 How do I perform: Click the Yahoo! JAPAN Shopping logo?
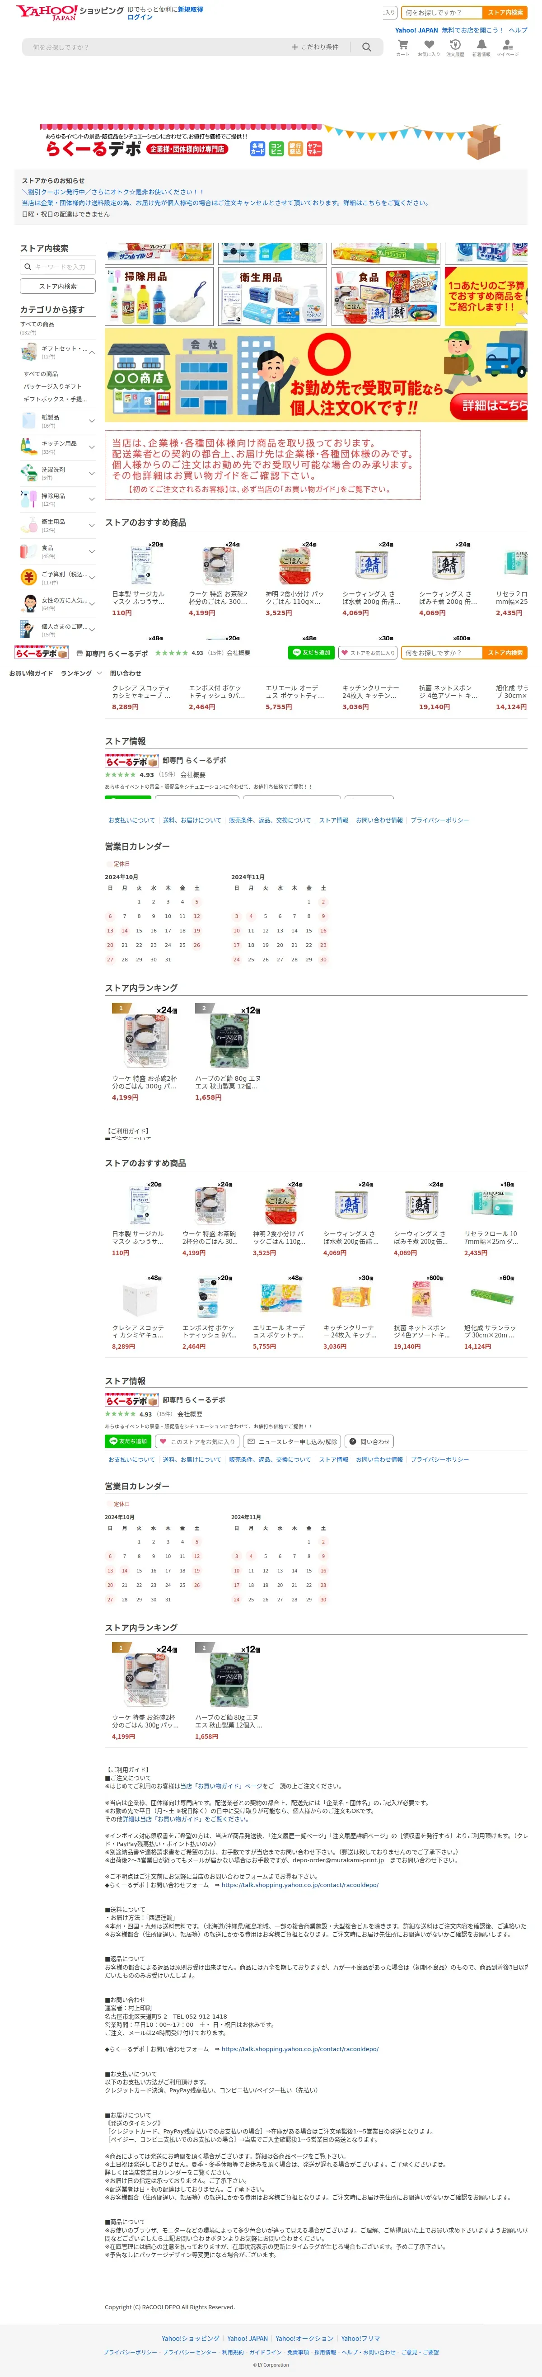point(46,12)
